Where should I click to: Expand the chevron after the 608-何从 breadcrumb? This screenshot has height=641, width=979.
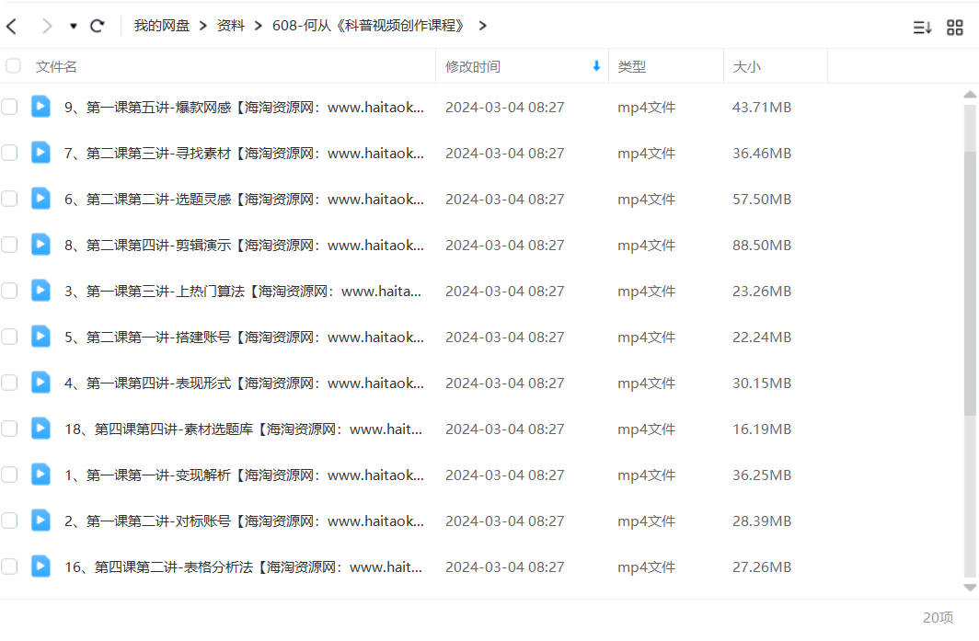pyautogui.click(x=482, y=26)
